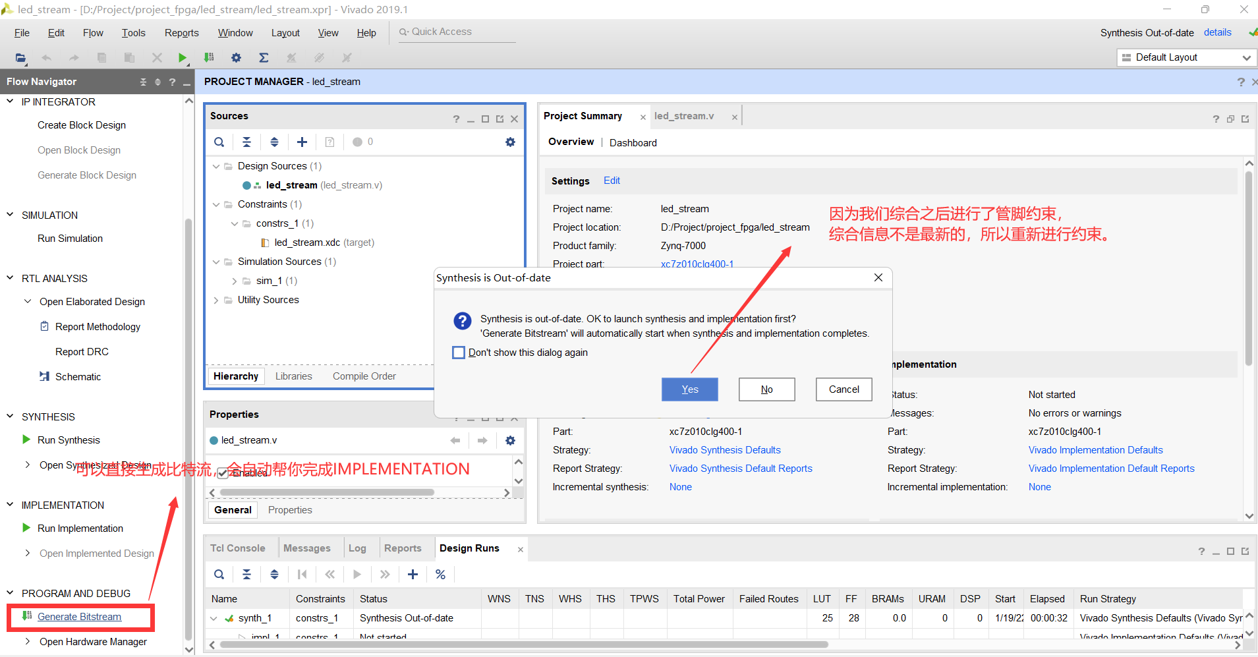
Task: Click Run Implementation green play icon
Action: 26,528
